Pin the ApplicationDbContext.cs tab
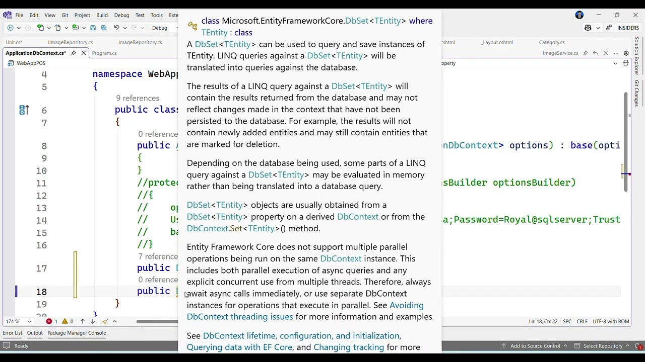Viewport: 645px width, 362px height. pyautogui.click(x=74, y=53)
